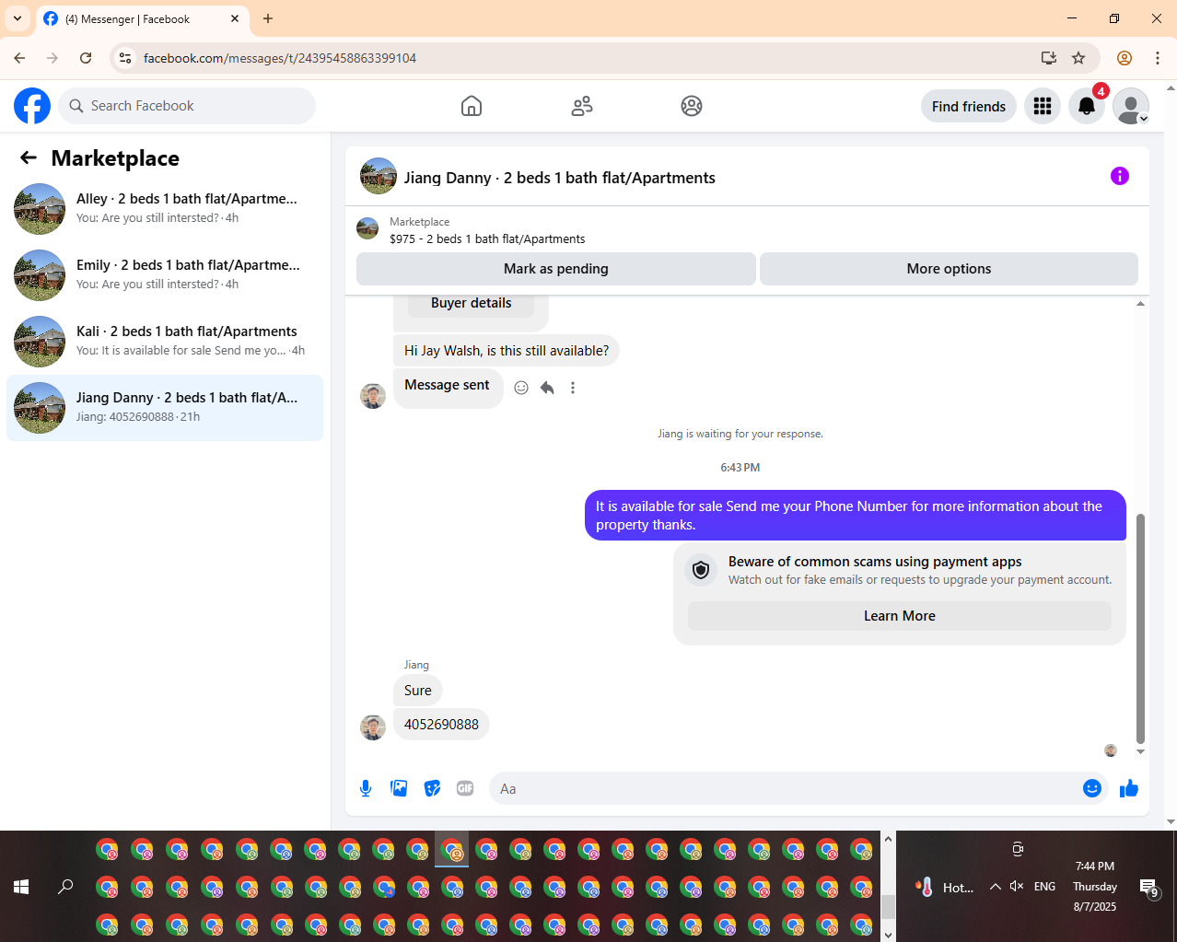The height and width of the screenshot is (942, 1177).
Task: Open the notifications bell icon
Action: pos(1087,106)
